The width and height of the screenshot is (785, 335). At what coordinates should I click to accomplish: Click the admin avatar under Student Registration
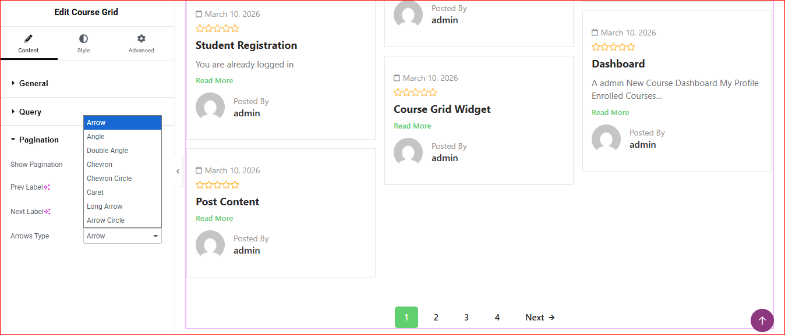pyautogui.click(x=210, y=107)
